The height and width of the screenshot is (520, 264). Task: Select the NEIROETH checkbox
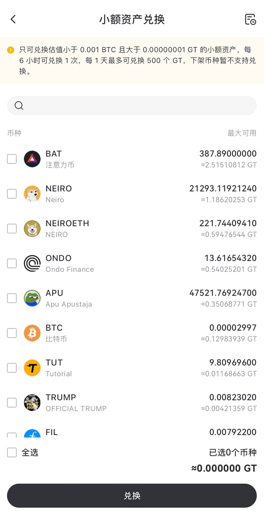[12, 229]
